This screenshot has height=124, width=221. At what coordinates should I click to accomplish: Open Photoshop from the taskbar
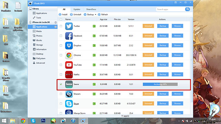tap(43, 121)
